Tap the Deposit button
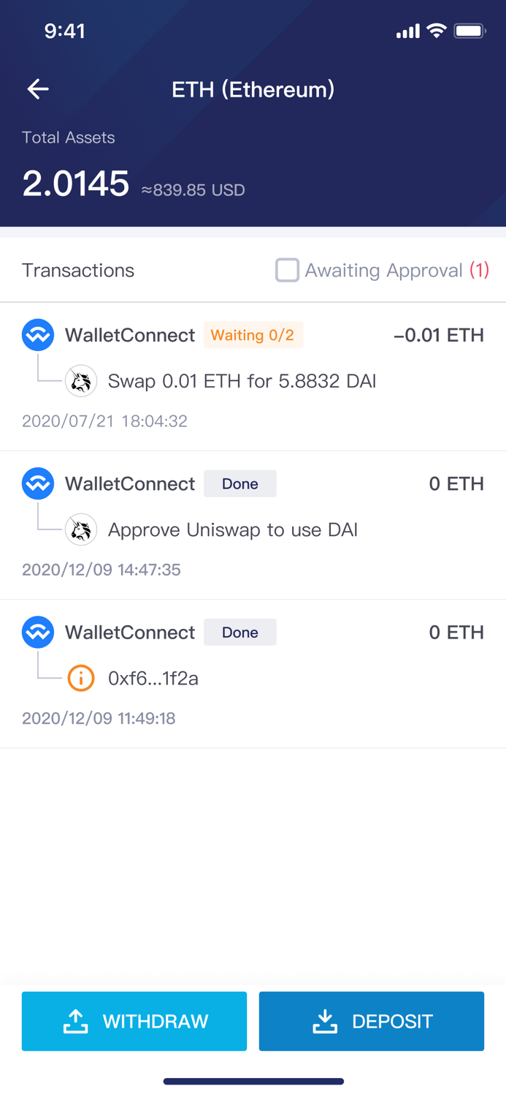The image size is (506, 1097). (371, 1021)
